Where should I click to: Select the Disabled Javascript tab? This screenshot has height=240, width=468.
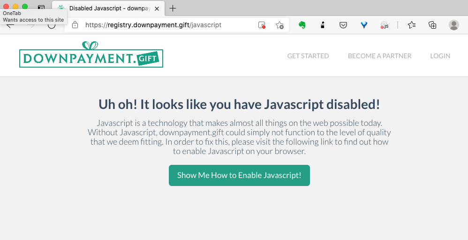(x=108, y=8)
